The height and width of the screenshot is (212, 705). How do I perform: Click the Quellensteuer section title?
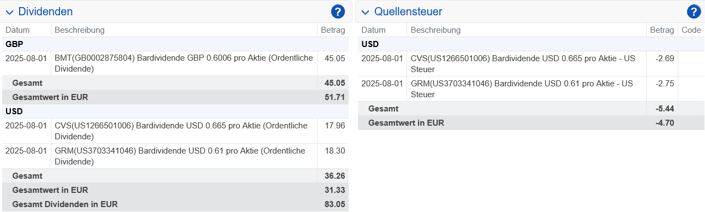(408, 11)
